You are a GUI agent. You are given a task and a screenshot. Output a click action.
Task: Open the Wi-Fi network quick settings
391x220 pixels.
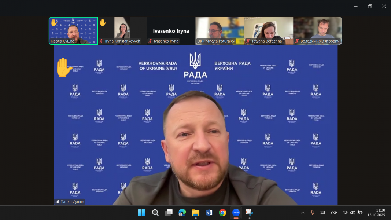pyautogui.click(x=345, y=213)
